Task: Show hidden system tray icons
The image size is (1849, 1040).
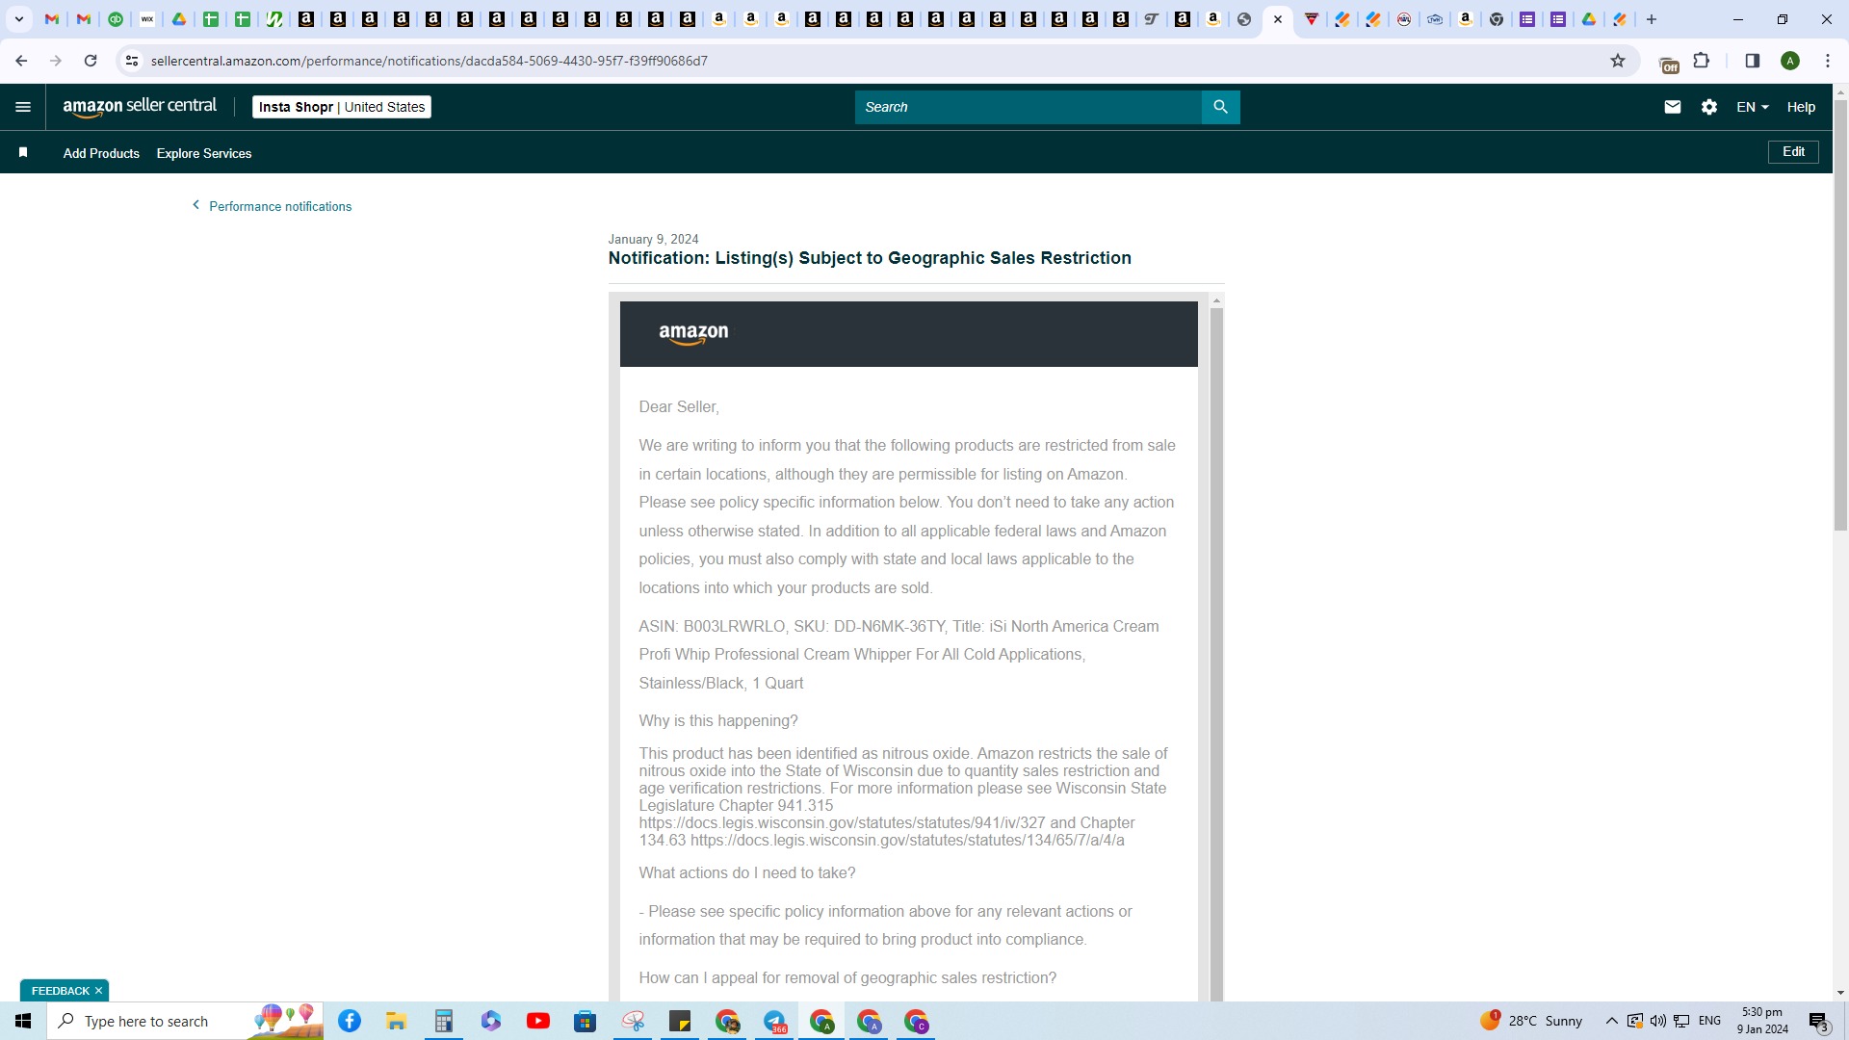Action: [x=1611, y=1021]
